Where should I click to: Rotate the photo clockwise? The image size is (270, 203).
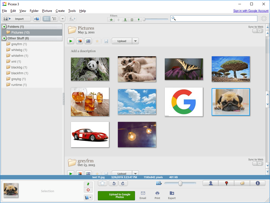coord(123,183)
